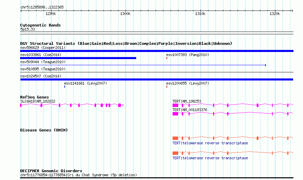The width and height of the screenshot is (303, 180).
Task: Select variant label nsv1033961 (Coe2014)
Action: [x=41, y=55]
